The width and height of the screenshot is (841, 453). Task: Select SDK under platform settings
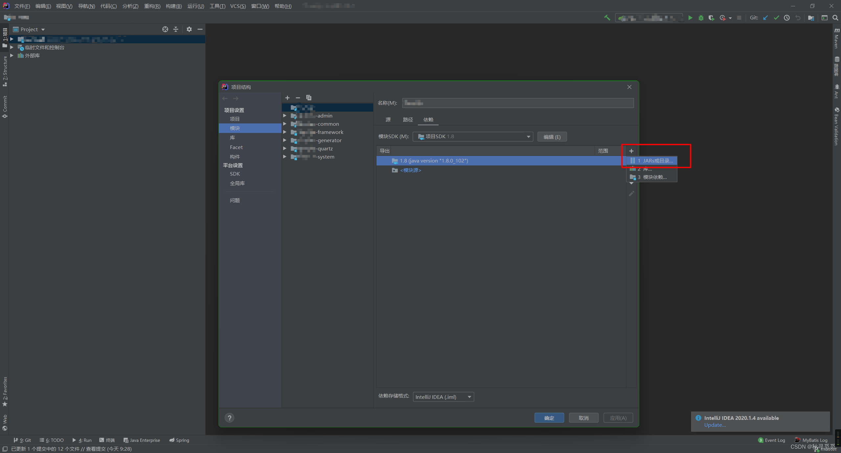[x=235, y=174]
